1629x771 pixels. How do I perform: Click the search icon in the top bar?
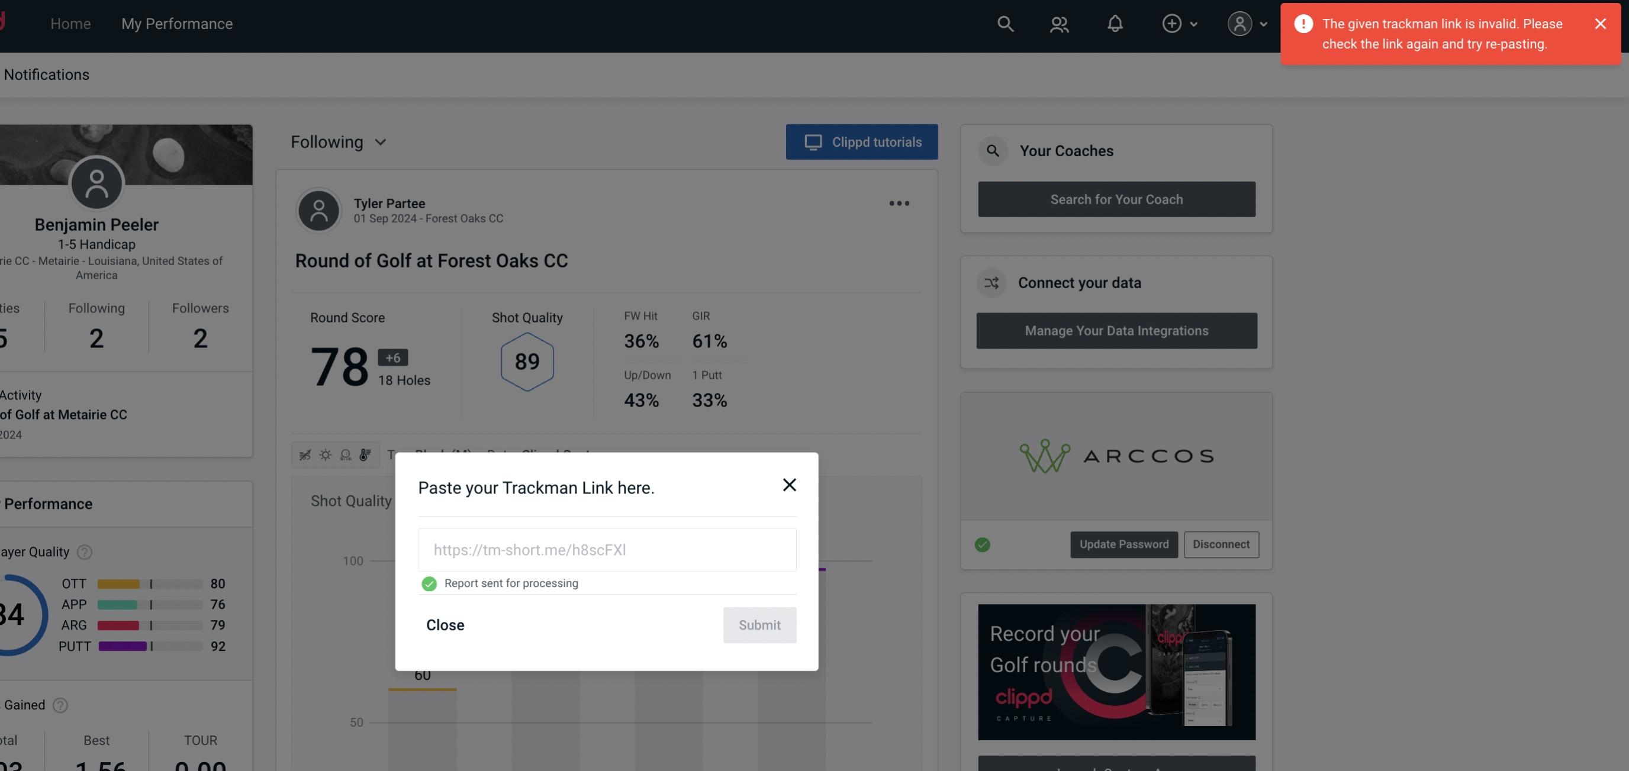tap(1005, 23)
